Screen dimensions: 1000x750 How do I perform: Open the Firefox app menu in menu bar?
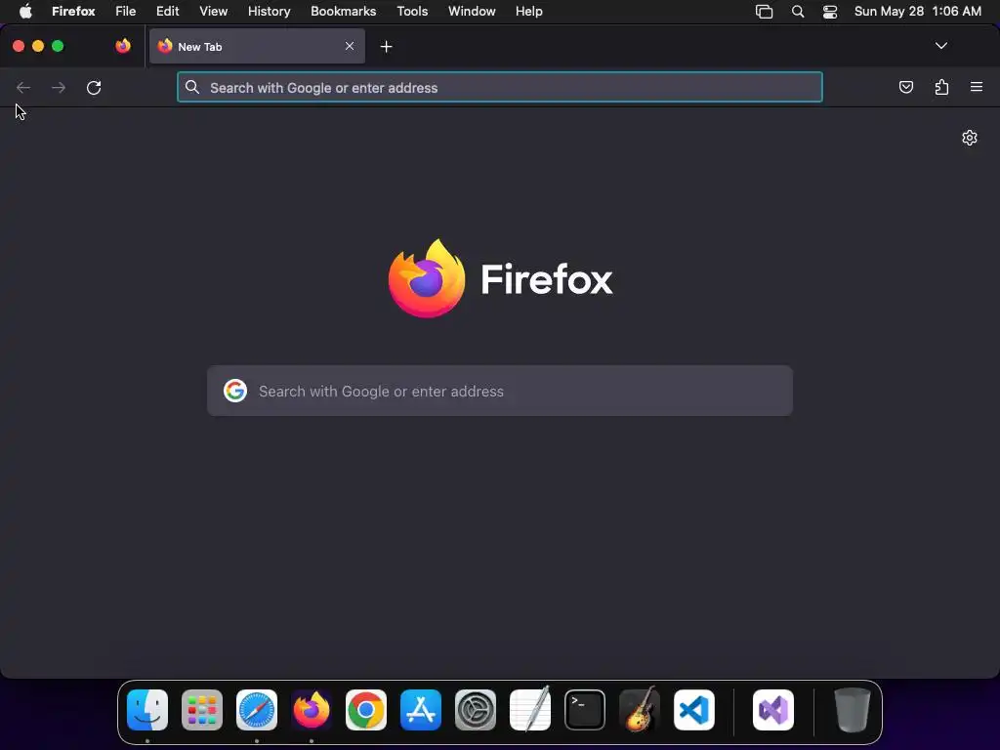[73, 11]
